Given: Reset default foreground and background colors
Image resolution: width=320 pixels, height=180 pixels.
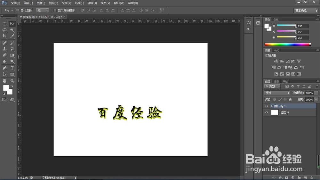Looking at the screenshot, I should (x=4, y=94).
